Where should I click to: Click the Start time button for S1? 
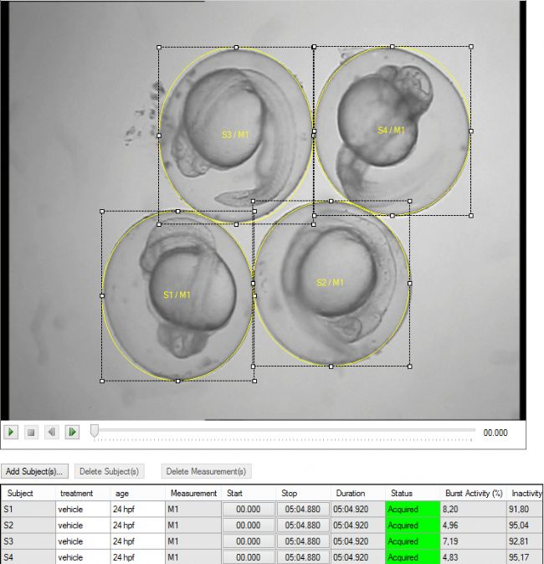tap(249, 509)
